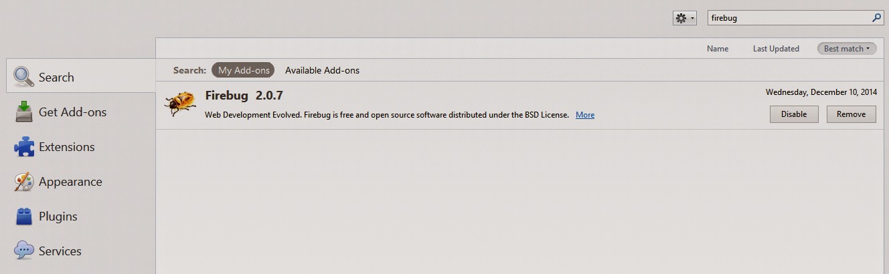Sort results by Last Updated
Image resolution: width=889 pixels, height=274 pixels.
[x=776, y=49]
